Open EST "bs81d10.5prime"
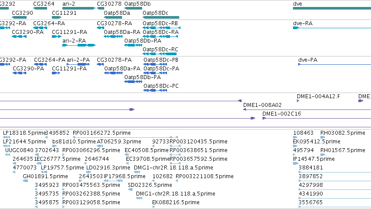The image size is (371, 209). [x=74, y=142]
